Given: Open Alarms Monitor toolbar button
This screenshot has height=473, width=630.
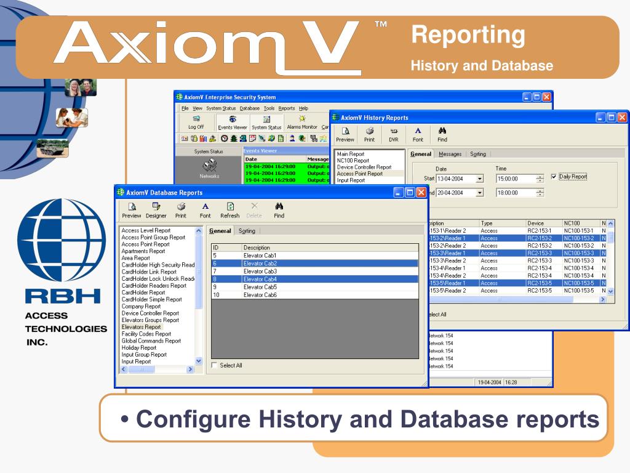Looking at the screenshot, I should tap(302, 123).
